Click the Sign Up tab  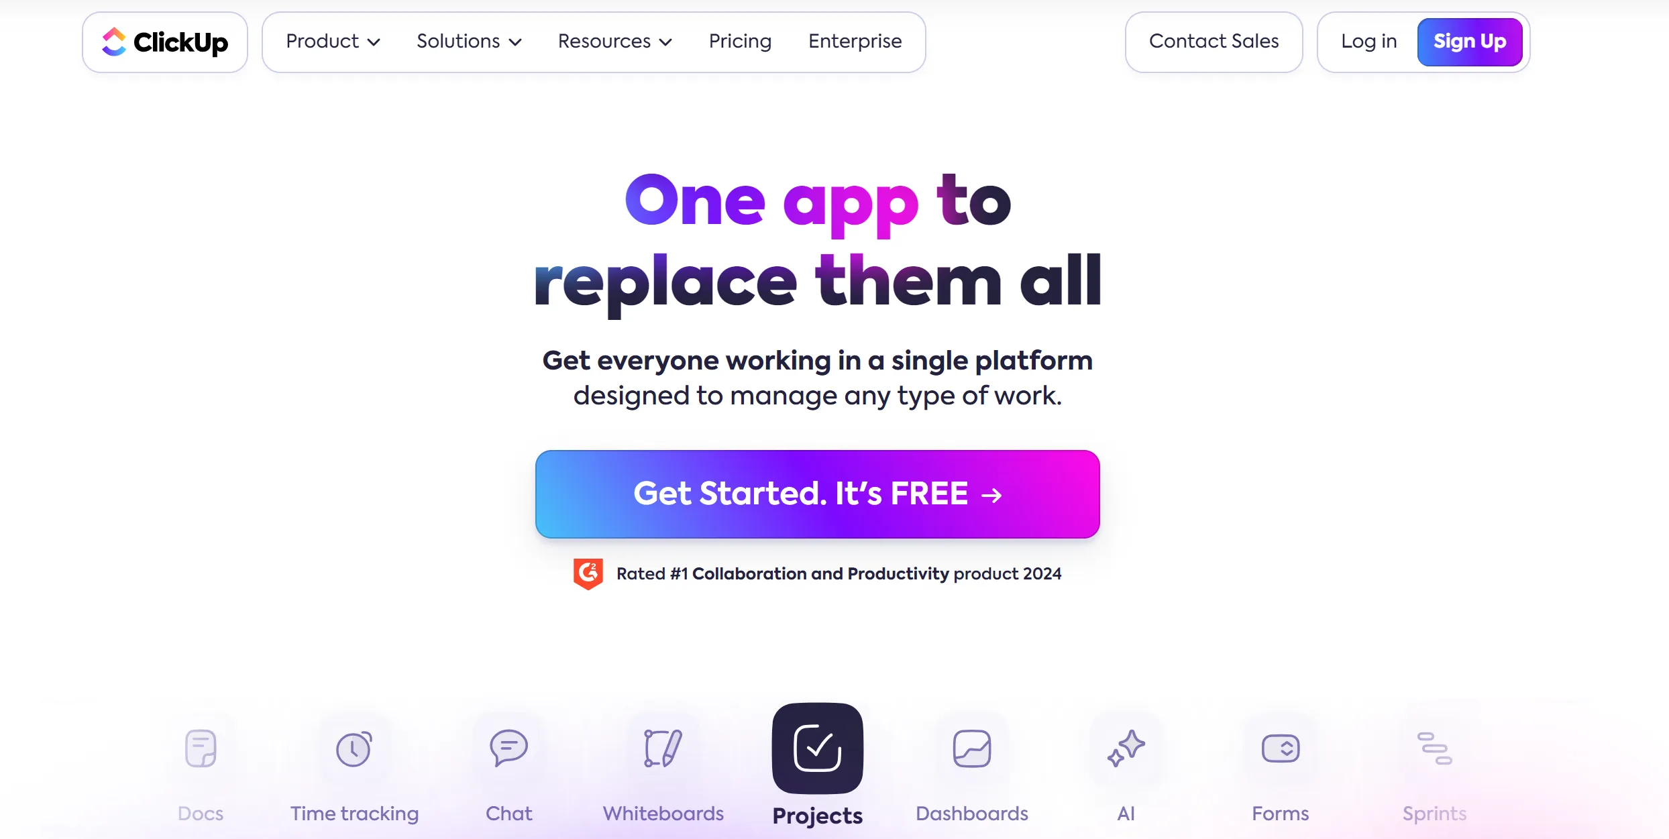pyautogui.click(x=1469, y=42)
